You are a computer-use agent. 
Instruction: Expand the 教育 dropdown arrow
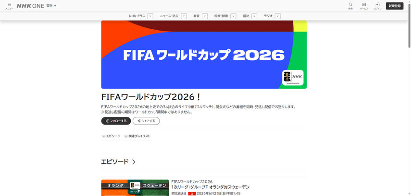205,16
